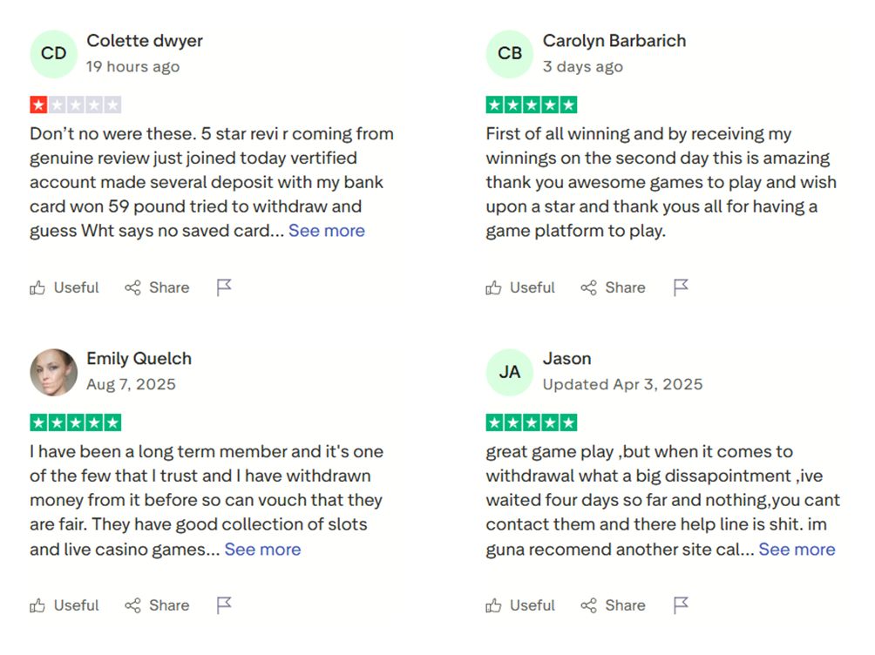The height and width of the screenshot is (655, 875).
Task: Click the share icon on Carolyn's review
Action: [x=591, y=287]
